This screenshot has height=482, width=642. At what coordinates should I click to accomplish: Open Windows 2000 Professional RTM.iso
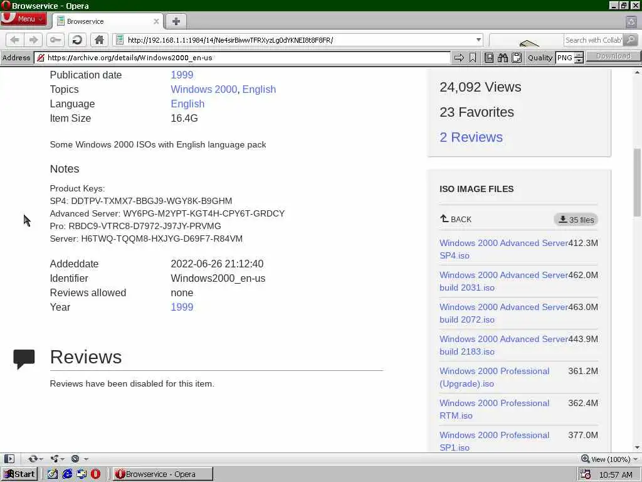494,409
